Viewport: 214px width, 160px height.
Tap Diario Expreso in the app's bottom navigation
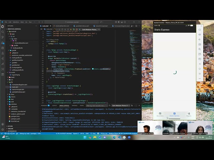(x=175, y=114)
